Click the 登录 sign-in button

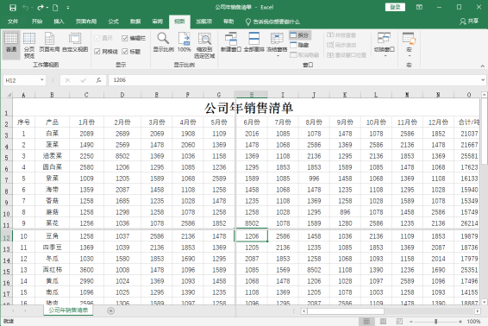coord(395,7)
